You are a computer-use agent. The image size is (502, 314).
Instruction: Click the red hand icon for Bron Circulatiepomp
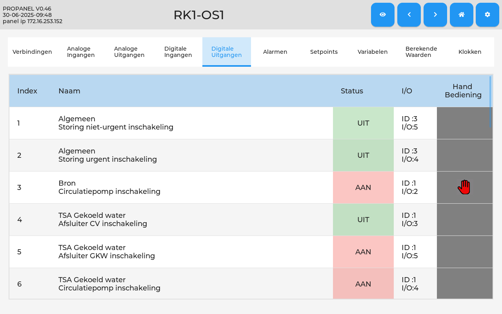coord(464,187)
